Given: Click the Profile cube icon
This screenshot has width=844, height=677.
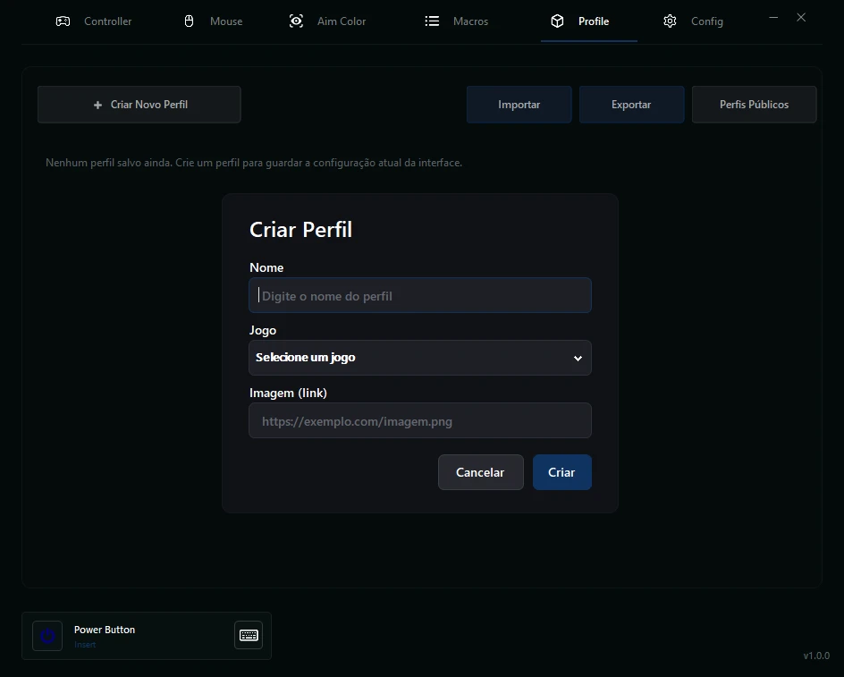Looking at the screenshot, I should (557, 21).
